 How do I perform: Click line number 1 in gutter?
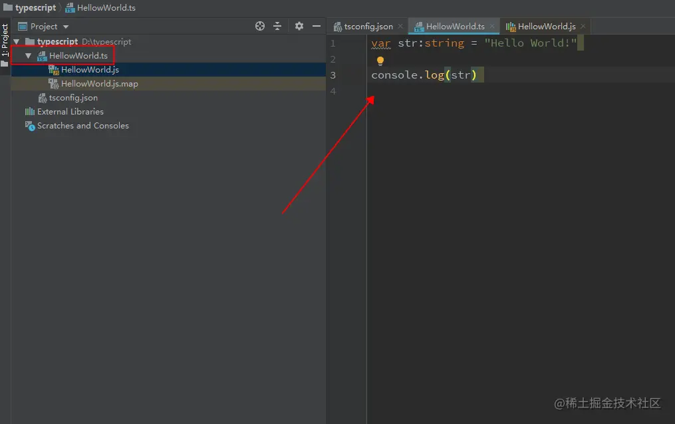[x=333, y=43]
